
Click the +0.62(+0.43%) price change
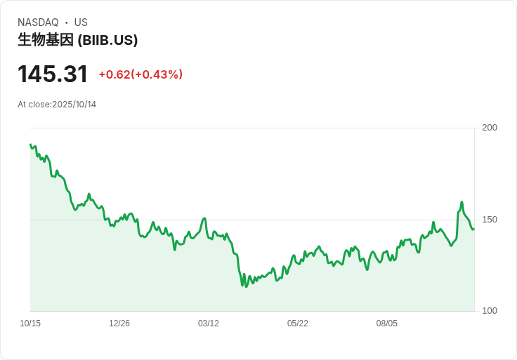[140, 74]
